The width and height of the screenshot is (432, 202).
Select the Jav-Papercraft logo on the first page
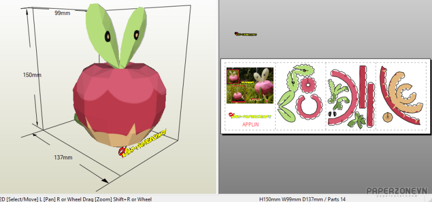tap(250, 116)
